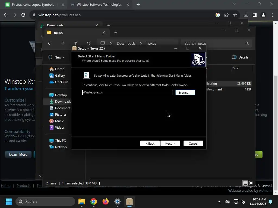Switch to Firefox Icons browser tab
Screen dimensions: 278x208
click(34, 5)
